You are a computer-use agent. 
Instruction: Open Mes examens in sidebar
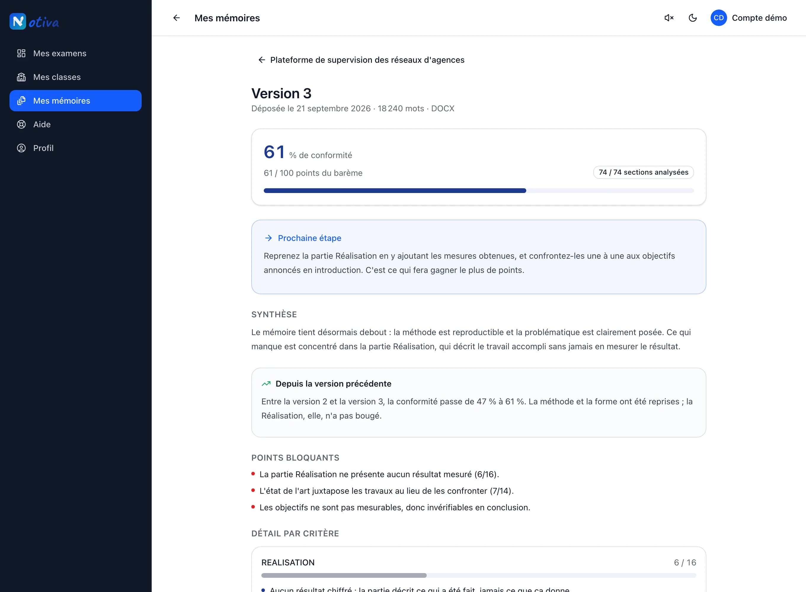coord(75,53)
